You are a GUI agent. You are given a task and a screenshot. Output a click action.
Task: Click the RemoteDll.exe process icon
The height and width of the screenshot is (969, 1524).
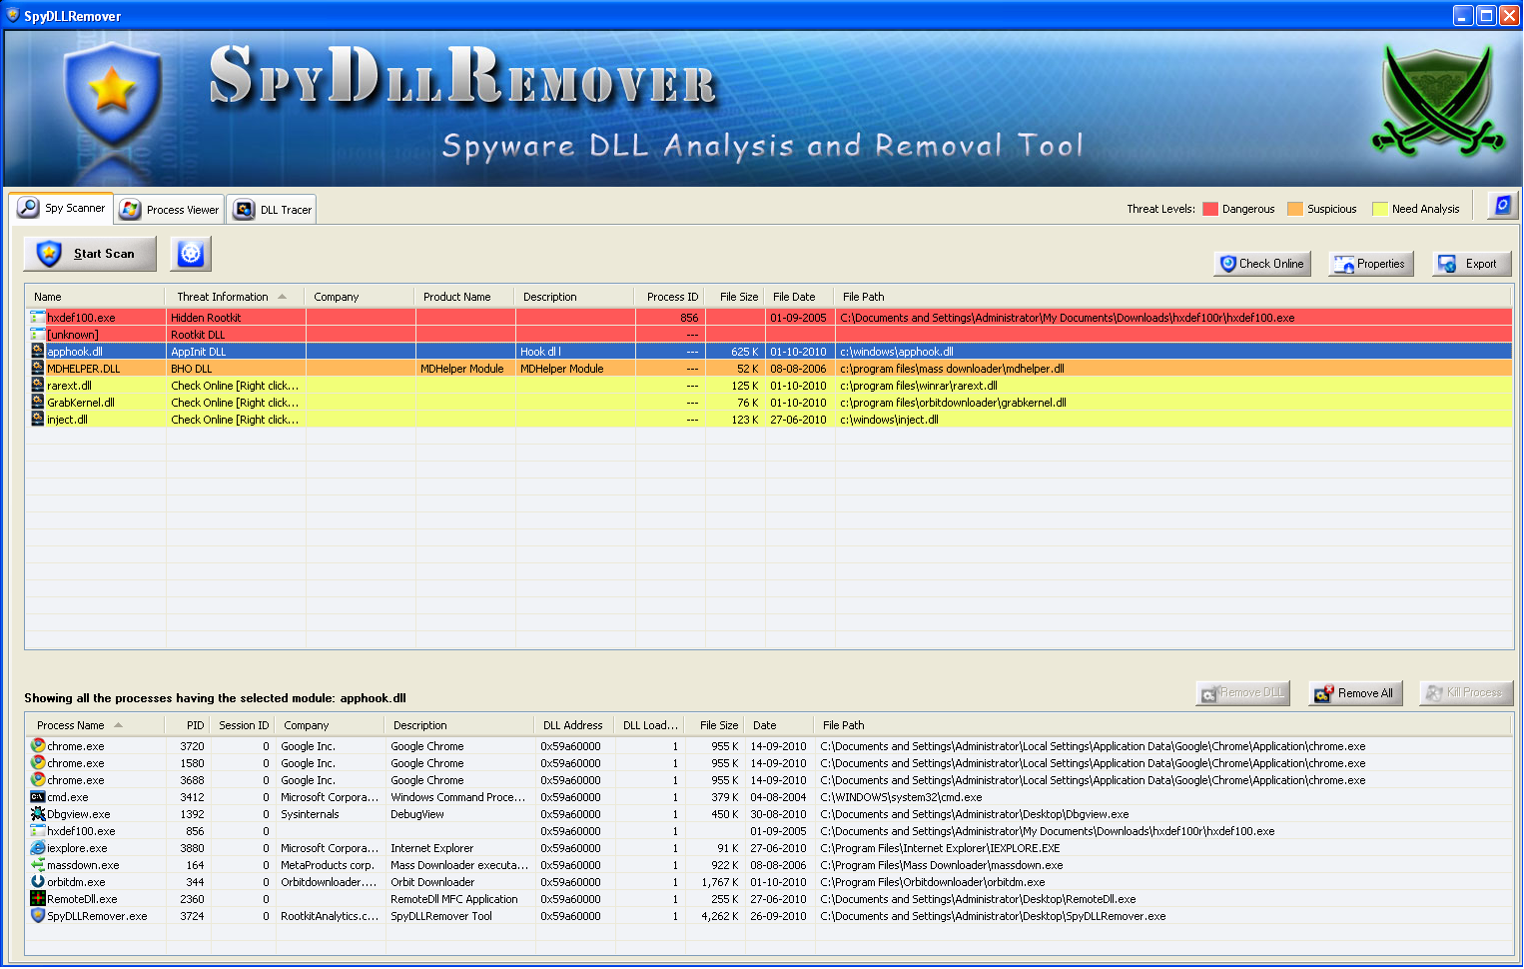[x=38, y=899]
